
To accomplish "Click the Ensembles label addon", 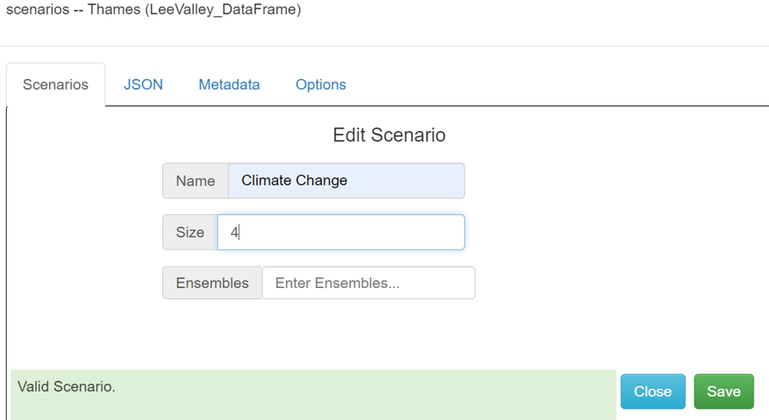I will tap(212, 283).
